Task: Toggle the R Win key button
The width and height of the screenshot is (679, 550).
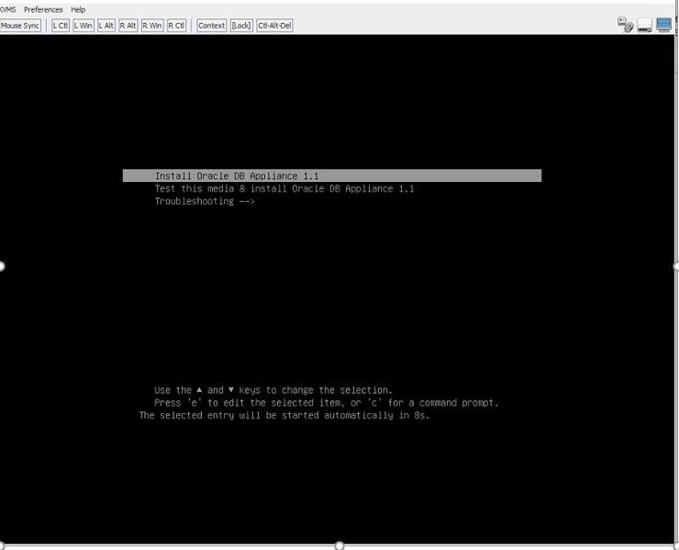Action: pyautogui.click(x=152, y=26)
